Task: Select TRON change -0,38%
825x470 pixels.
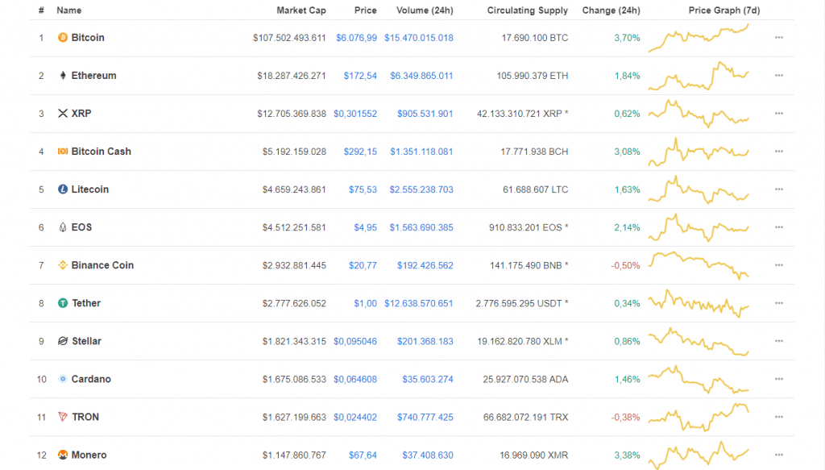Action: click(x=625, y=416)
